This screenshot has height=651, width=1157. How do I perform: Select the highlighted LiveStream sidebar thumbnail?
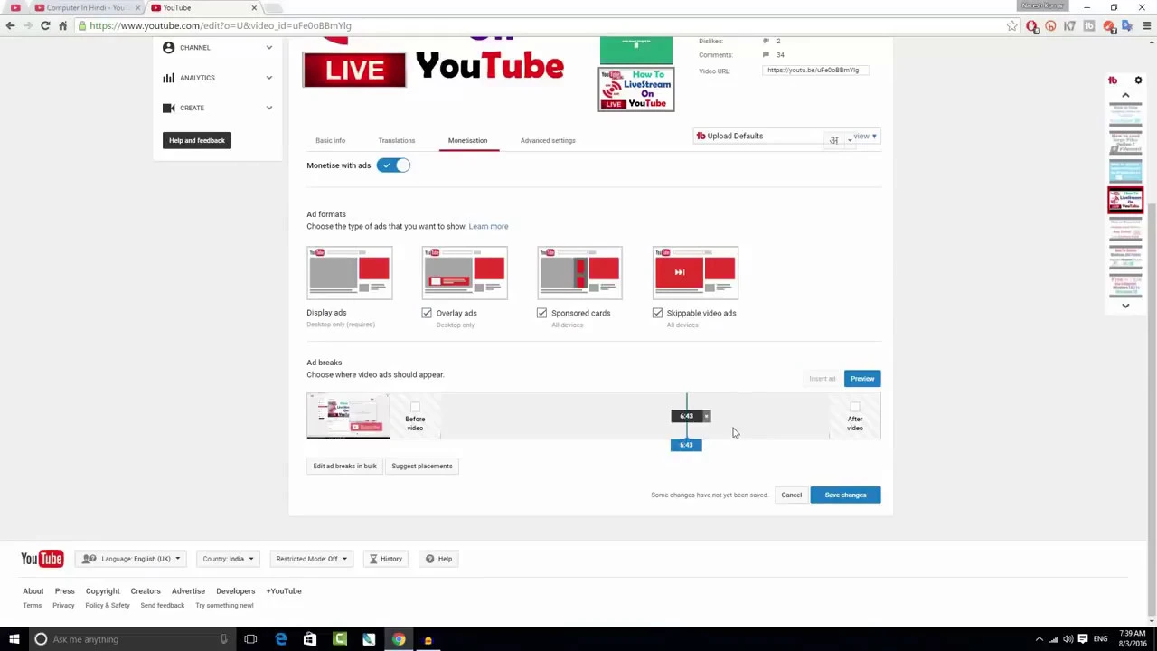pos(1125,200)
